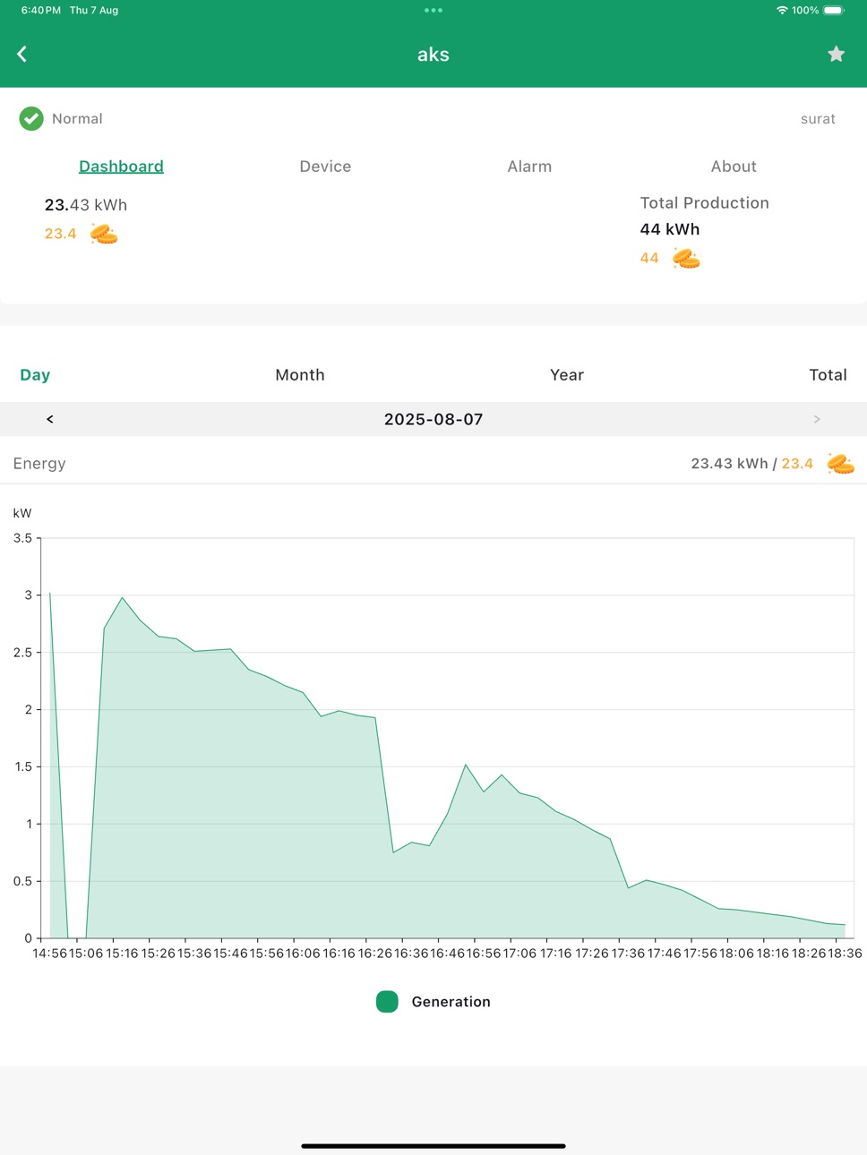This screenshot has height=1155, width=867.
Task: Tap the orange '44' earnings value
Action: coord(649,258)
